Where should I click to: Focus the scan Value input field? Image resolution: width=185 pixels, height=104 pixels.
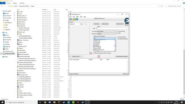coord(112,28)
